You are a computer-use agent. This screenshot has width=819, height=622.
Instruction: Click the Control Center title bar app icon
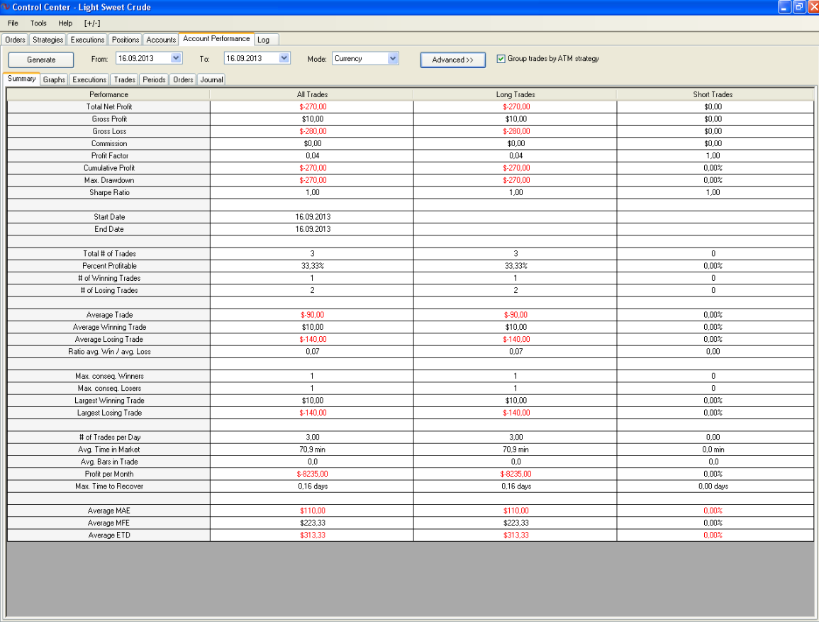point(5,7)
